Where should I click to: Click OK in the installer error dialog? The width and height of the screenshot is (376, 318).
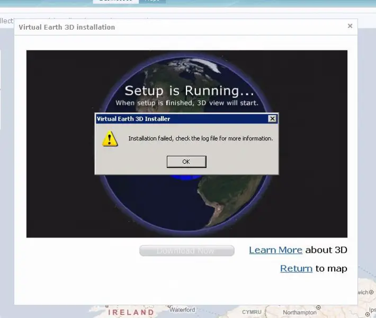[x=186, y=162]
